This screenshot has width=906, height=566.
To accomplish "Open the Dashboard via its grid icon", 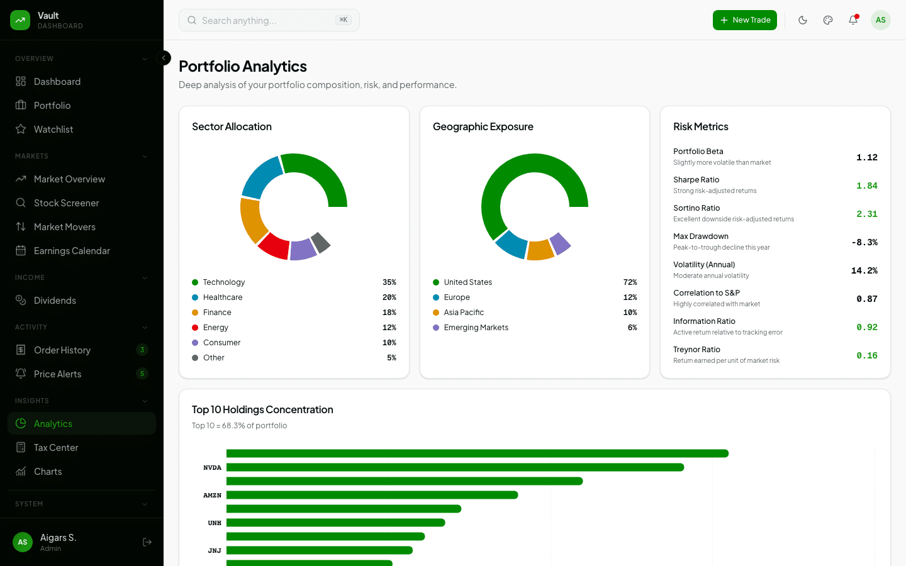I will 21,81.
